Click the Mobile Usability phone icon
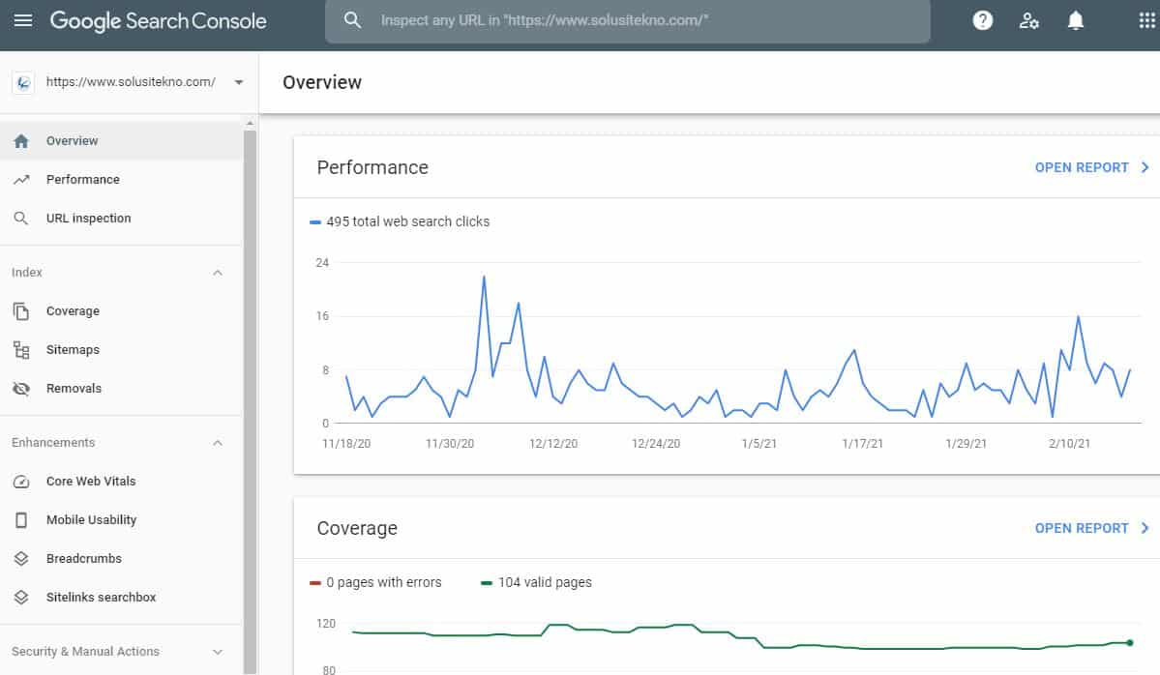The image size is (1160, 675). point(21,519)
